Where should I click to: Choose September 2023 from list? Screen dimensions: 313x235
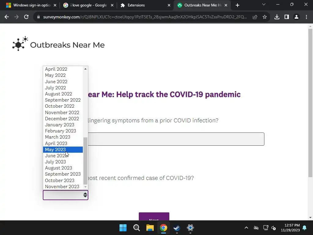(63, 174)
